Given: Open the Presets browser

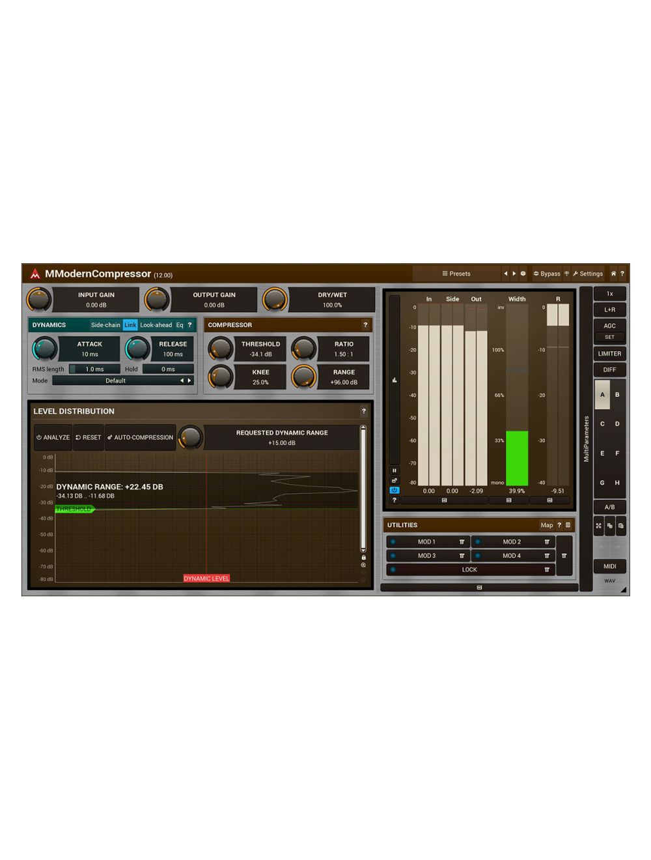Looking at the screenshot, I should point(456,274).
